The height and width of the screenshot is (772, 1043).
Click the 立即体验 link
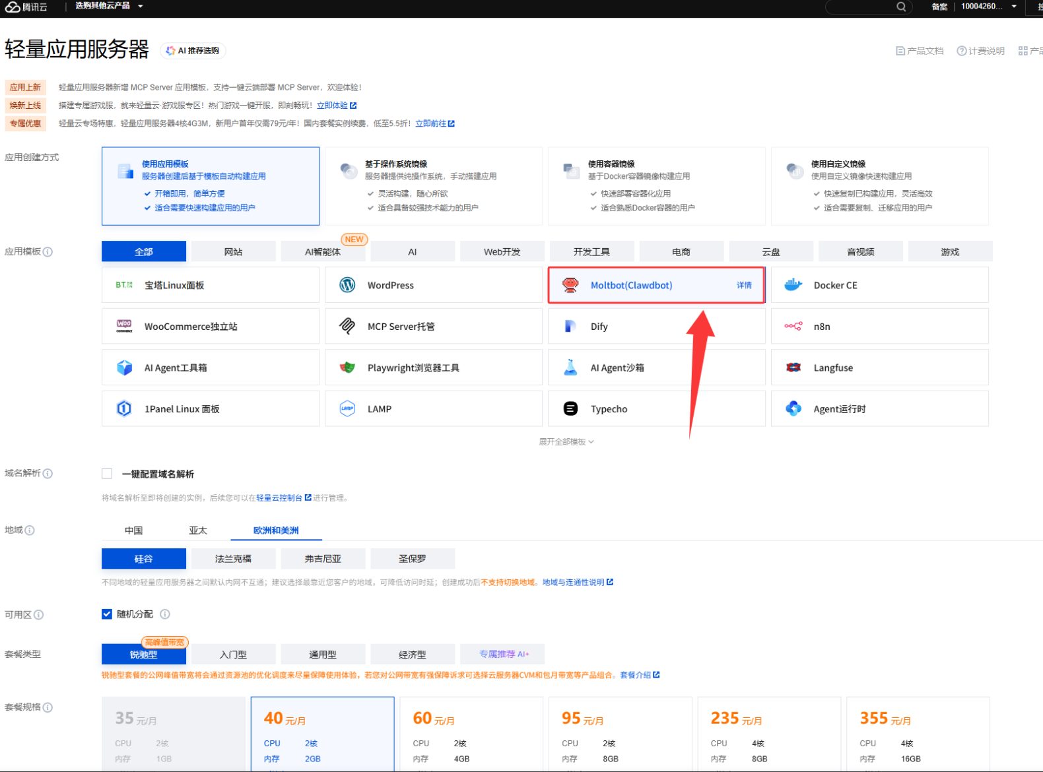(337, 105)
